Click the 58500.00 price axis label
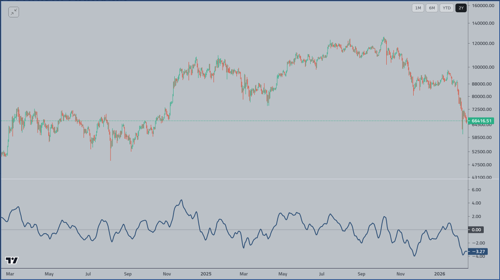 [x=482, y=137]
